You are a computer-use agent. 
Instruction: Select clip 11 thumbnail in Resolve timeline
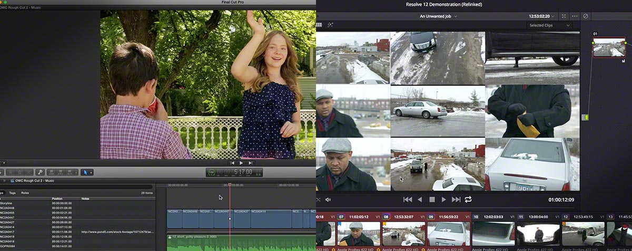538,234
